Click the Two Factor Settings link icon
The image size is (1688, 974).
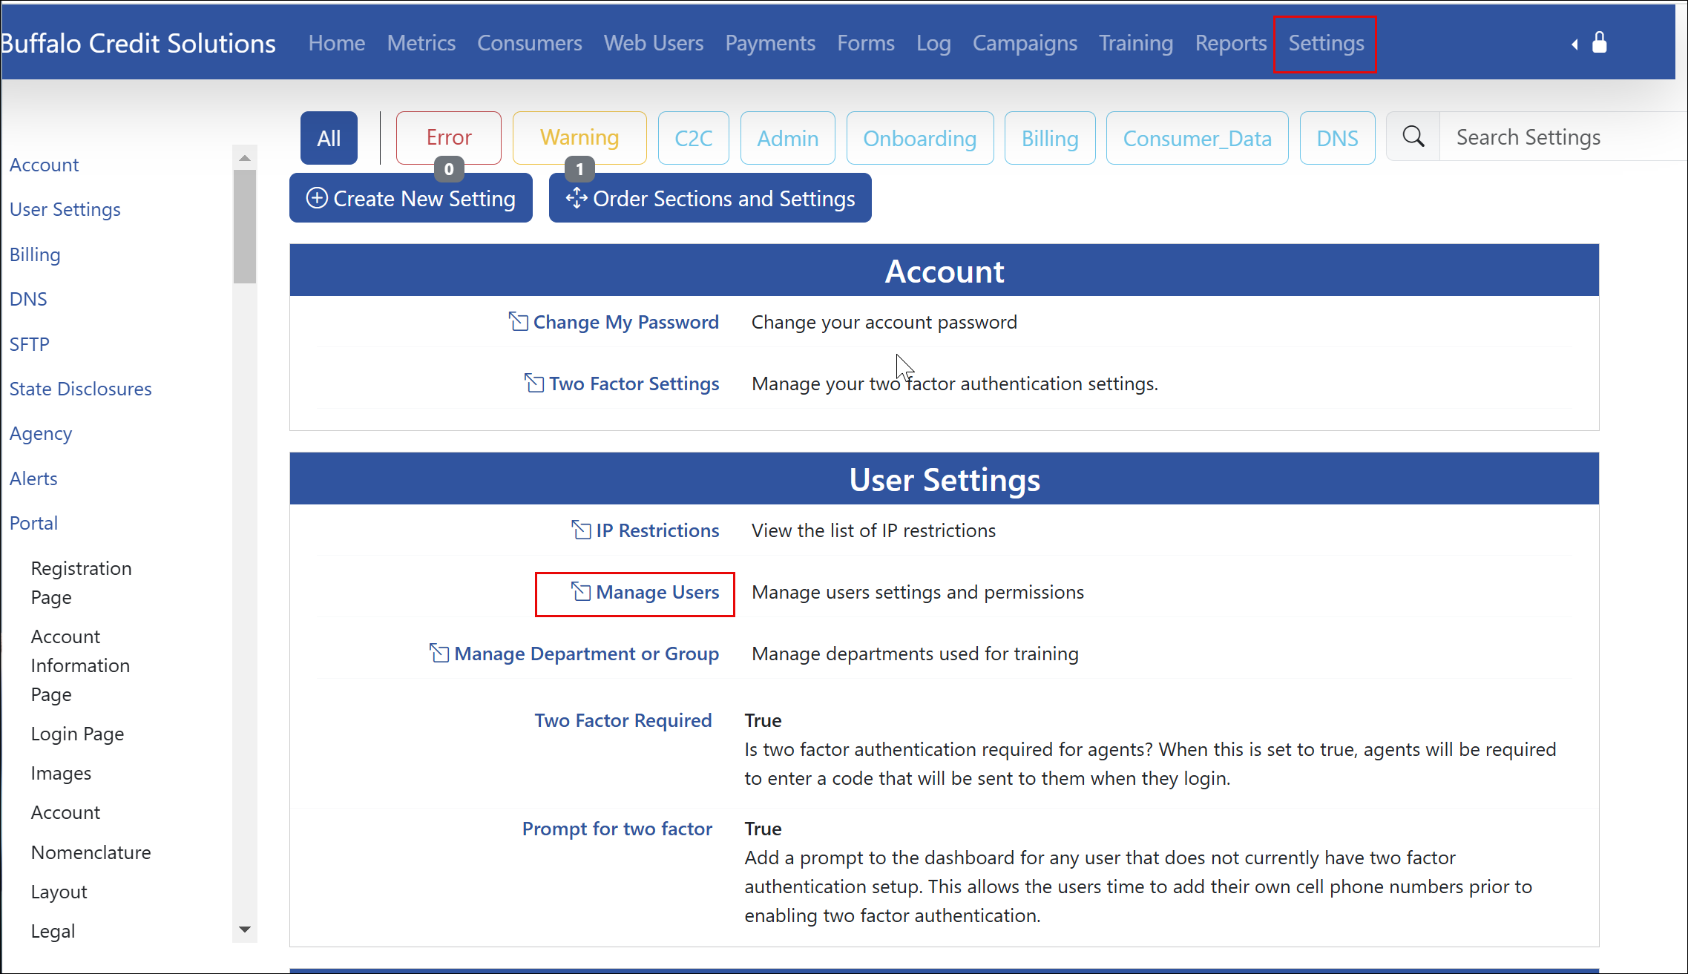tap(533, 383)
